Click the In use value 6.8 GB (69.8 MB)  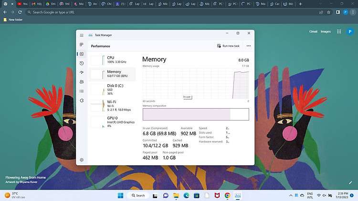[x=159, y=133]
